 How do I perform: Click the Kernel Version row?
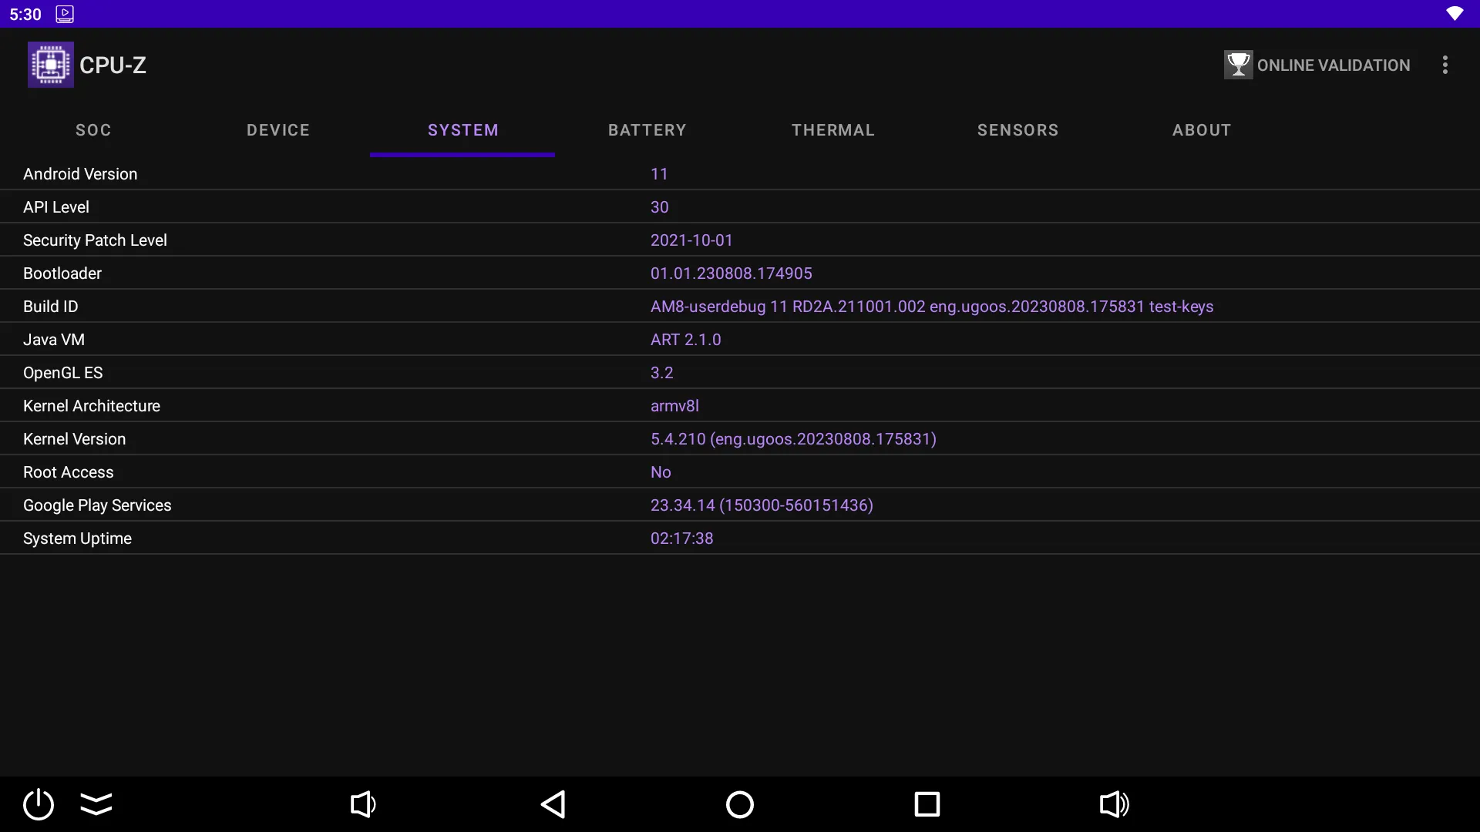click(740, 439)
